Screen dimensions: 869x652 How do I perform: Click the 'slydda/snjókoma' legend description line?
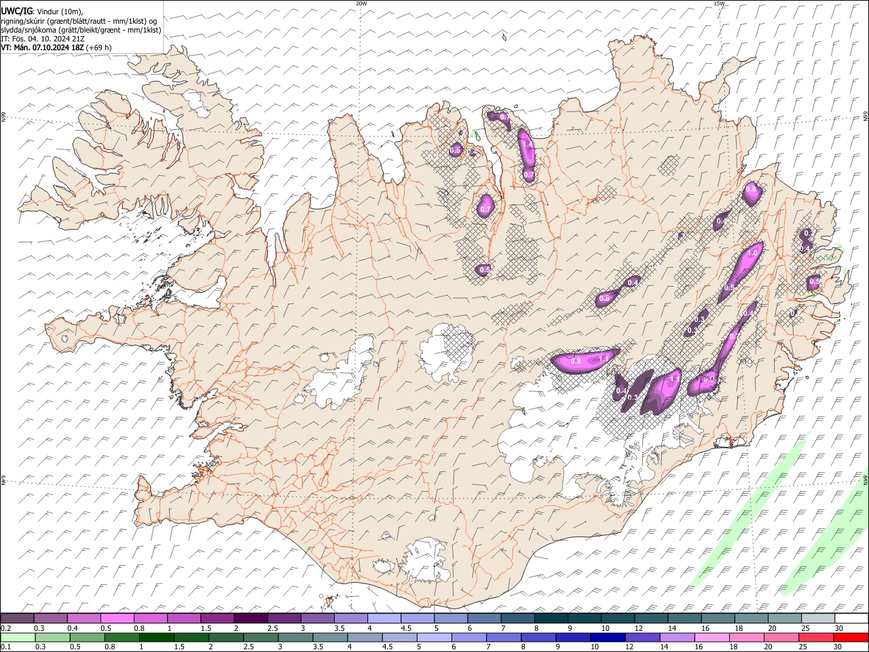pyautogui.click(x=81, y=30)
